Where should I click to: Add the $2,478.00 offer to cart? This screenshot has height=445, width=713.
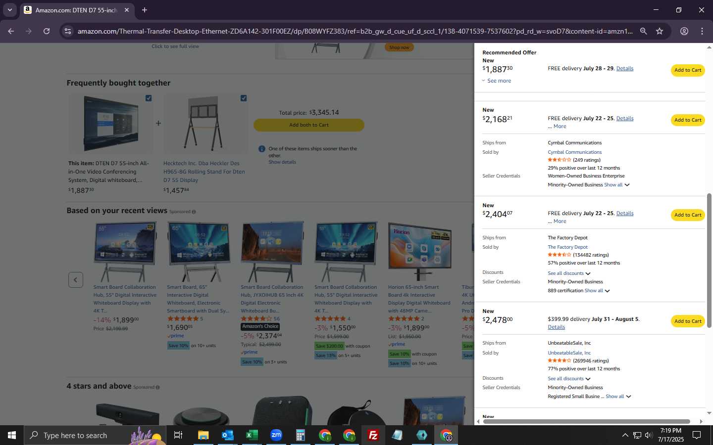pyautogui.click(x=688, y=321)
